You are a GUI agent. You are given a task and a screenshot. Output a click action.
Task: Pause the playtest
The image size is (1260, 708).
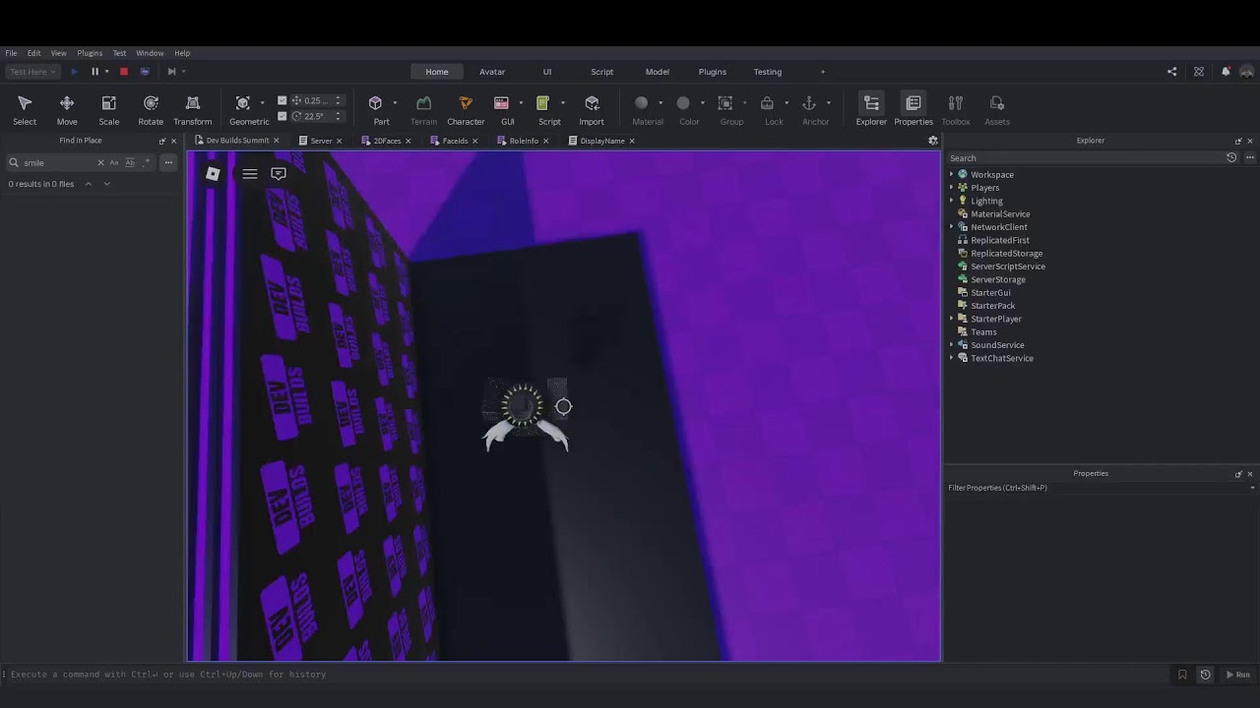tap(94, 72)
